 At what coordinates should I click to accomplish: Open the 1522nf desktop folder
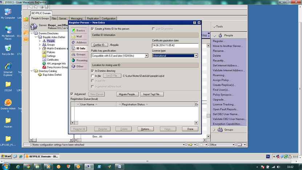[x=8, y=86]
